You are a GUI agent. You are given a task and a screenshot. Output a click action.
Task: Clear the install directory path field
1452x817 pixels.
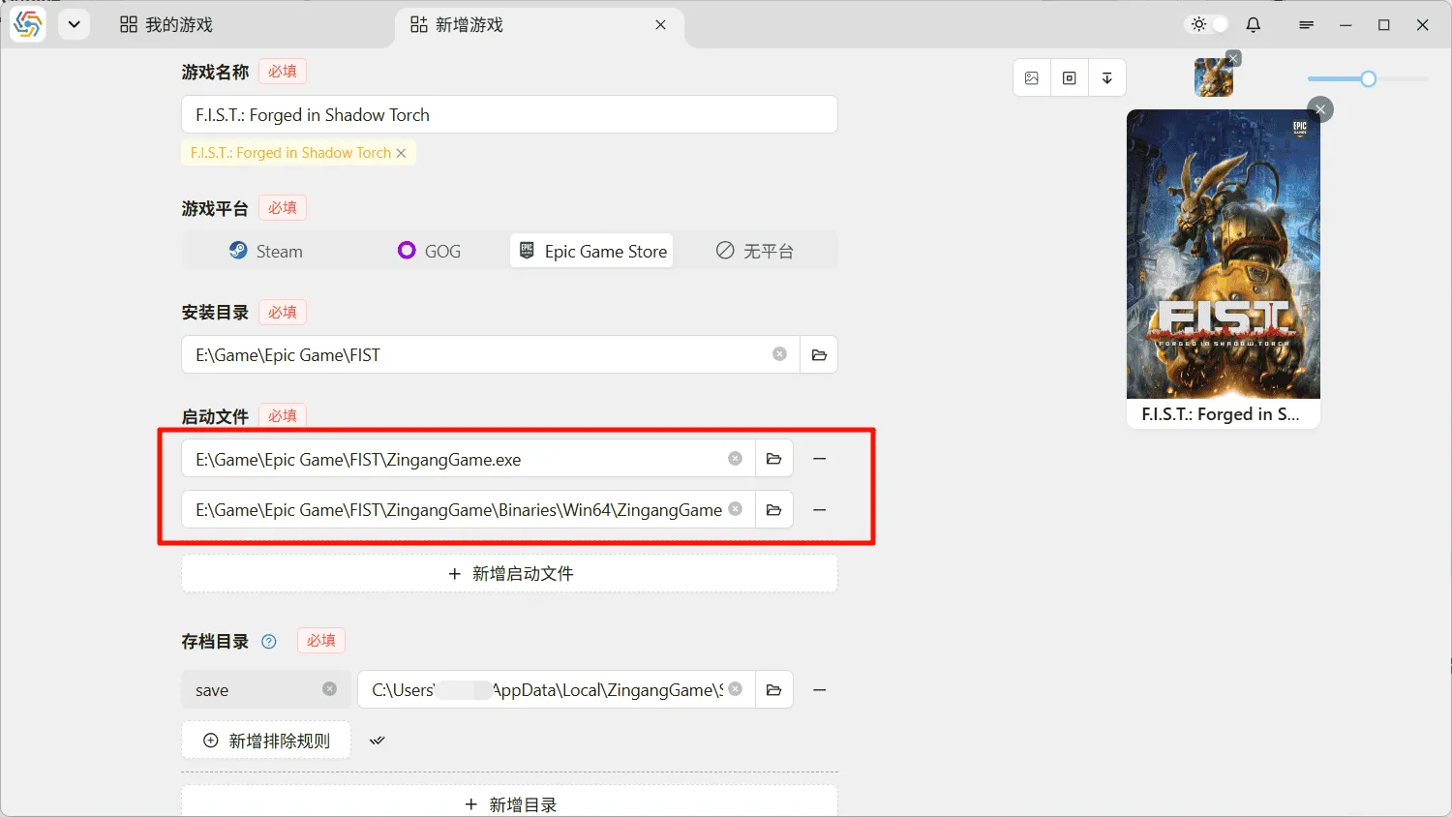pos(779,354)
